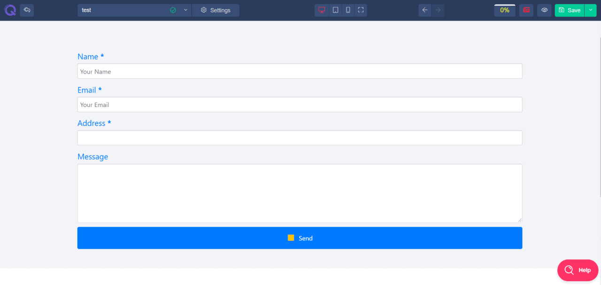
Task: Click the red image icon button
Action: pos(526,10)
